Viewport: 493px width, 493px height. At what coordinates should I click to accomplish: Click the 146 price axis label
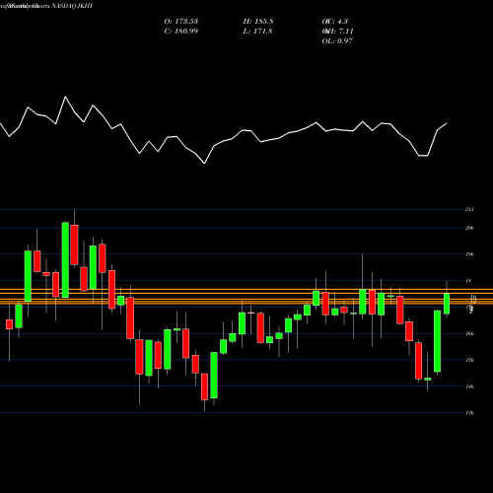point(469,387)
